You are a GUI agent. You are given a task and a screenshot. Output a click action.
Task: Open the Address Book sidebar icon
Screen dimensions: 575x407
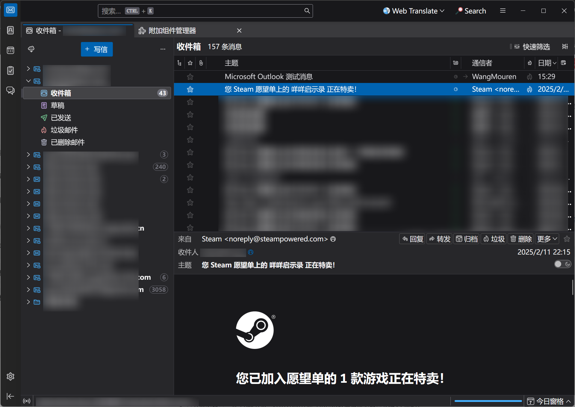coord(10,30)
